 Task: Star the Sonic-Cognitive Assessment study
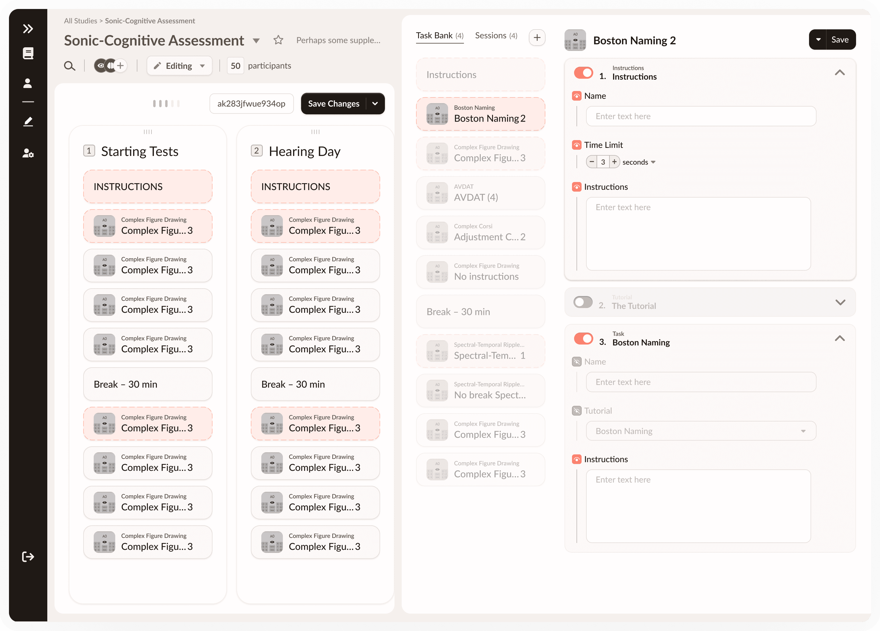click(x=278, y=40)
